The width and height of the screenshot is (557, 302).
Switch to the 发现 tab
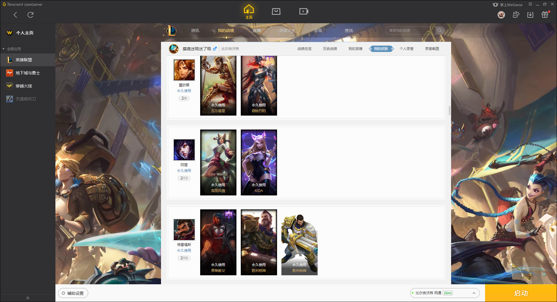click(x=318, y=30)
